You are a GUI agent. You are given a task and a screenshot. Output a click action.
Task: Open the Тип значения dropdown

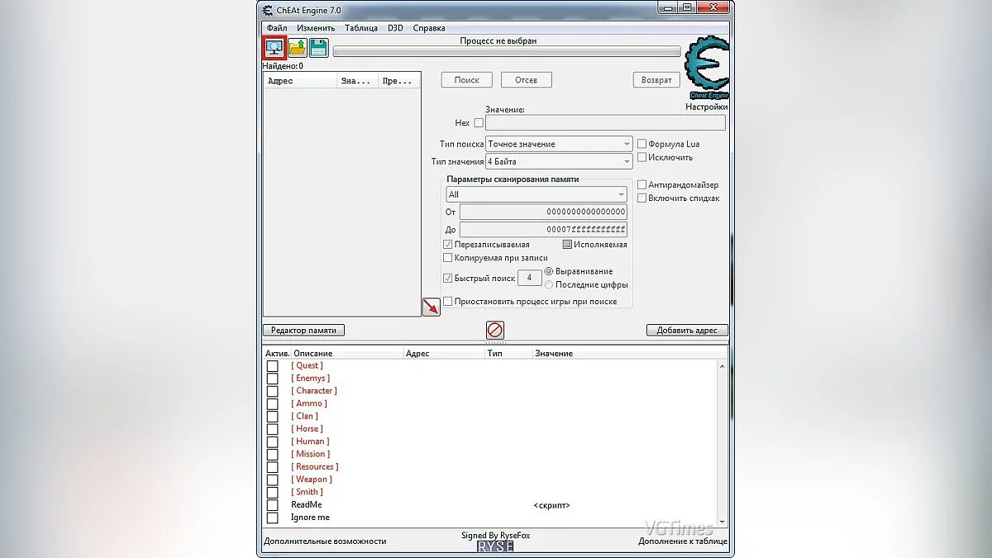pos(559,162)
